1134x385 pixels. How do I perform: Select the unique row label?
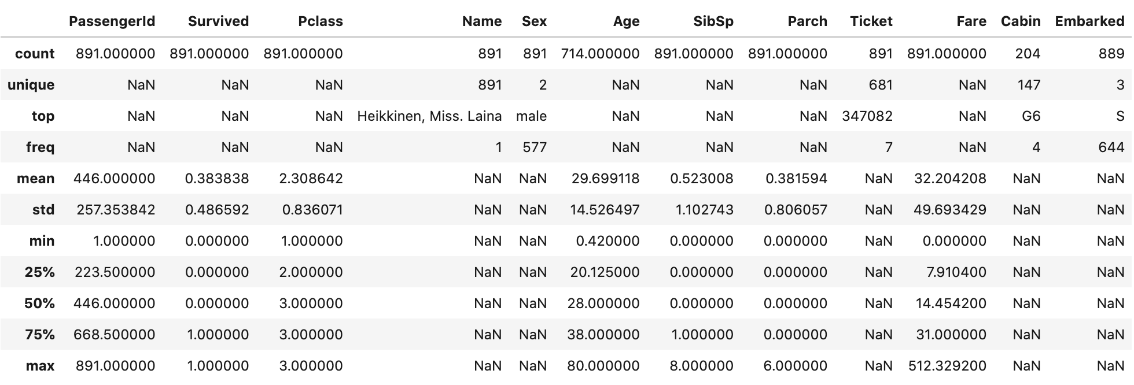pyautogui.click(x=31, y=85)
